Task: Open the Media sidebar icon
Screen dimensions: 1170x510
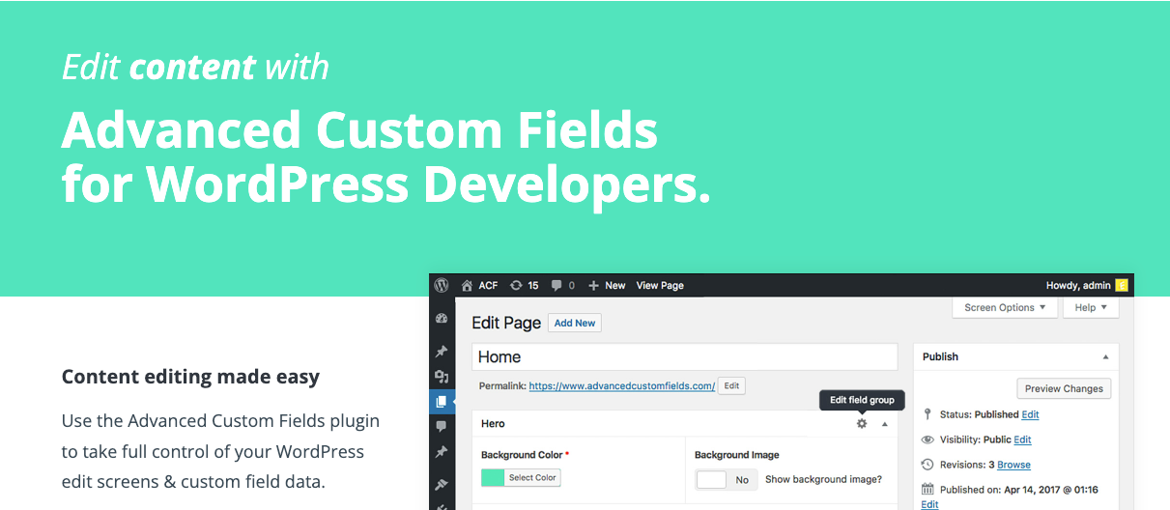Action: click(x=442, y=377)
